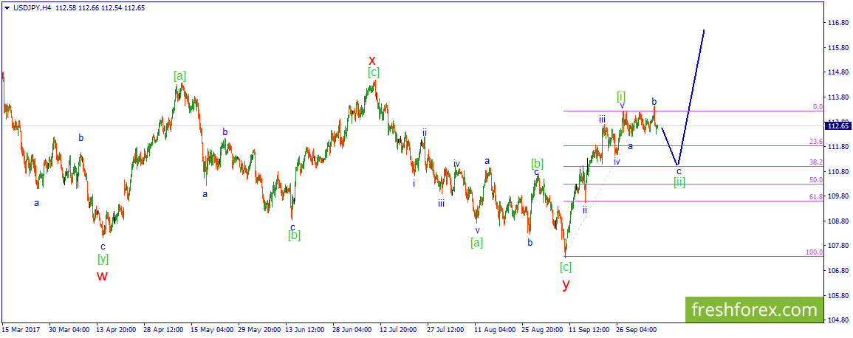Click the 29 May 20:00 time label
Image resolution: width=853 pixels, height=338 pixels.
tap(258, 330)
